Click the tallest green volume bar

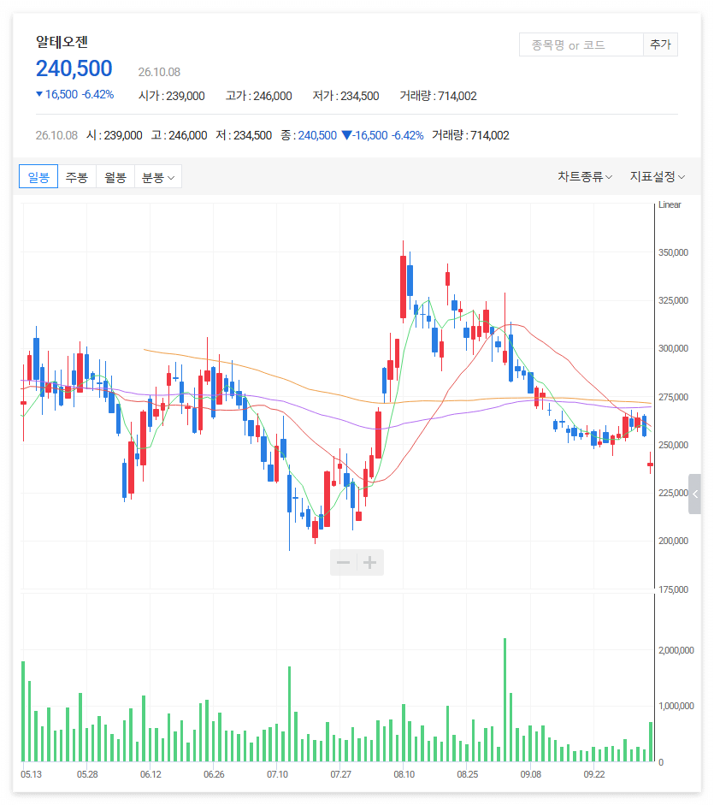[x=505, y=699]
